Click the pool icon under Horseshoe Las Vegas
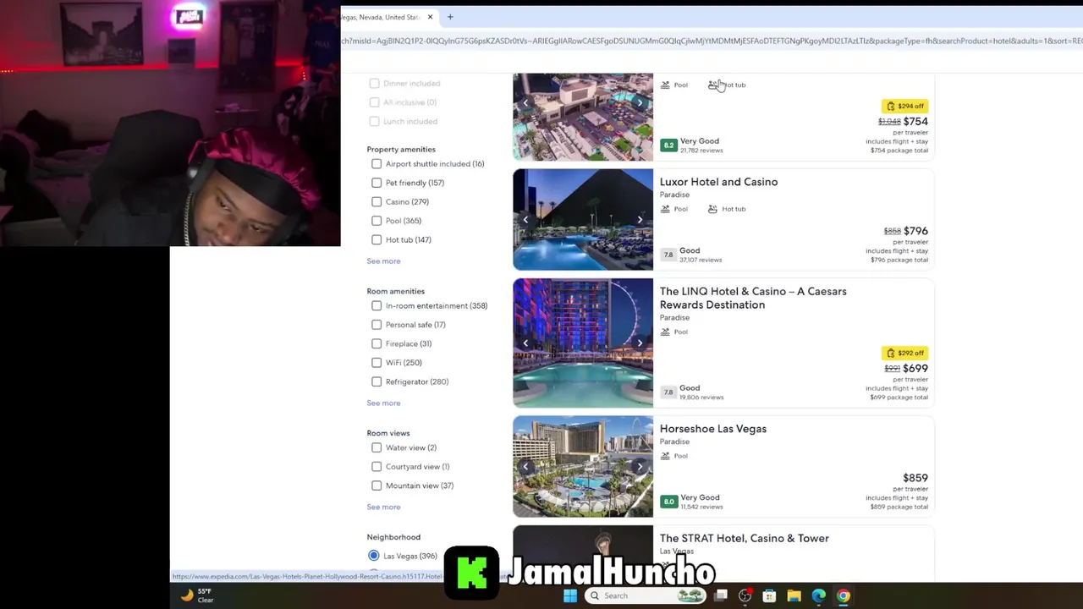 [665, 456]
